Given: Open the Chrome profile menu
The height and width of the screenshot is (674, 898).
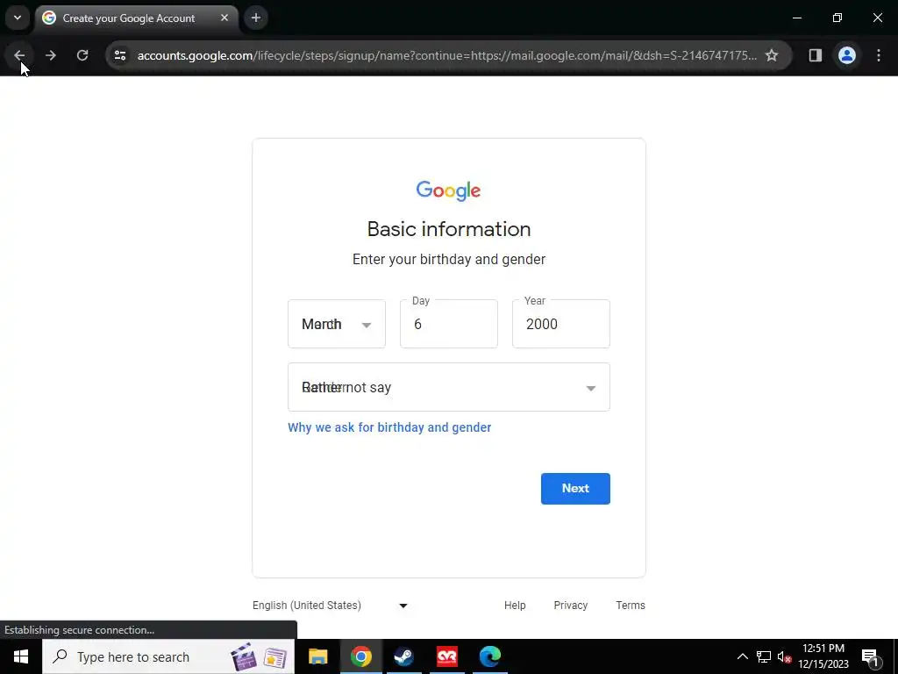Looking at the screenshot, I should click(x=847, y=55).
